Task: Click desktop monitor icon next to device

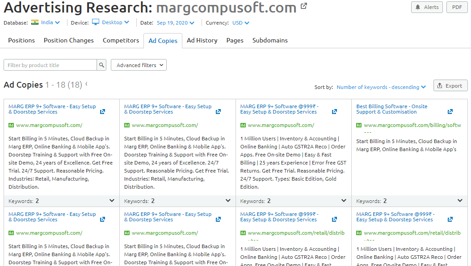Action: pos(96,22)
